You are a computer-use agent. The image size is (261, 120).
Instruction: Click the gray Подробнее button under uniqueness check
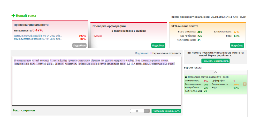(x=79, y=46)
